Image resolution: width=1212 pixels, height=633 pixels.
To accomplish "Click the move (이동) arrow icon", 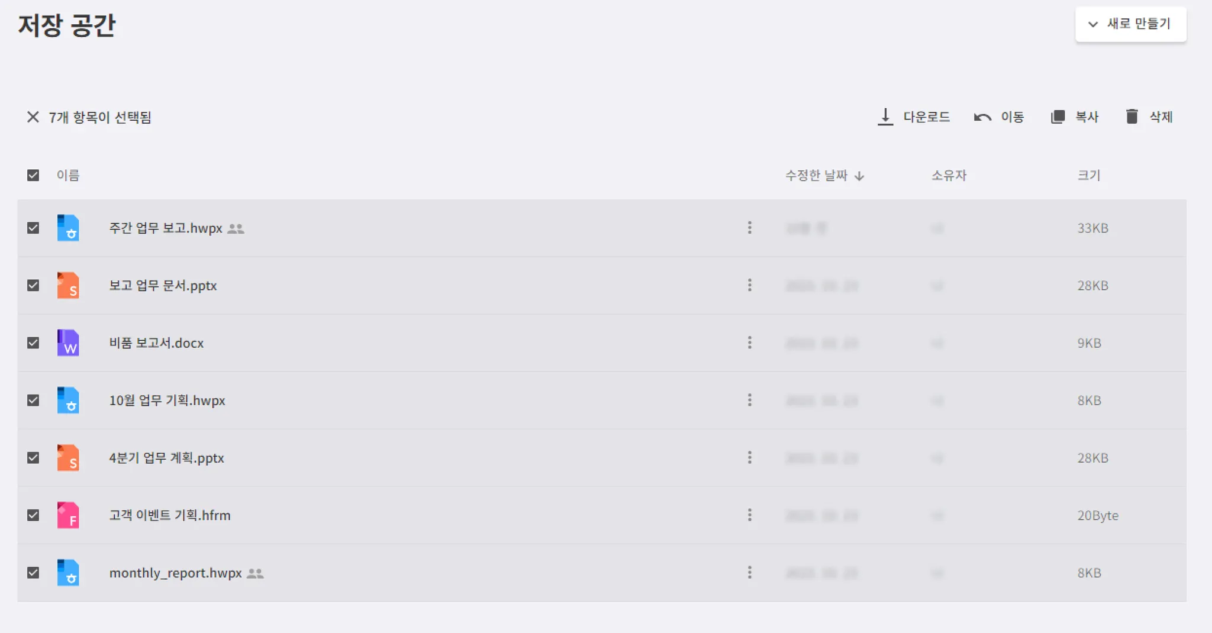I will tap(982, 117).
